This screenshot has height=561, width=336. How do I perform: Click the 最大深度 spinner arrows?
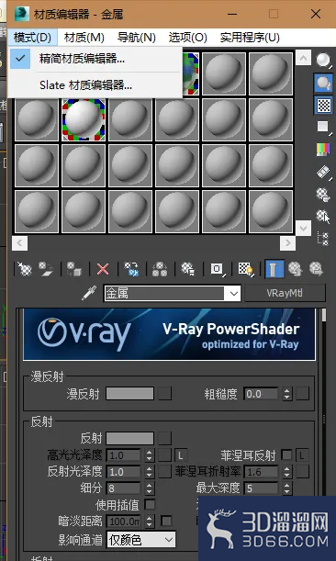(286, 488)
